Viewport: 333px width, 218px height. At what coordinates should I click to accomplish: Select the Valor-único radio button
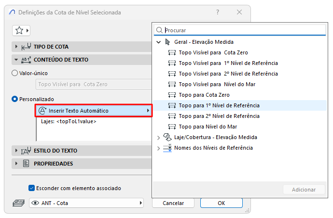point(14,73)
